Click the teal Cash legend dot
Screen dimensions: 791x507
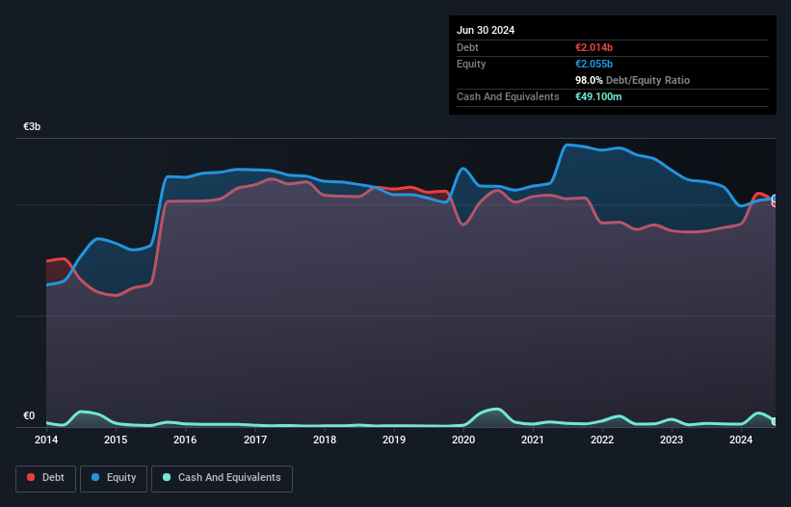coord(167,477)
